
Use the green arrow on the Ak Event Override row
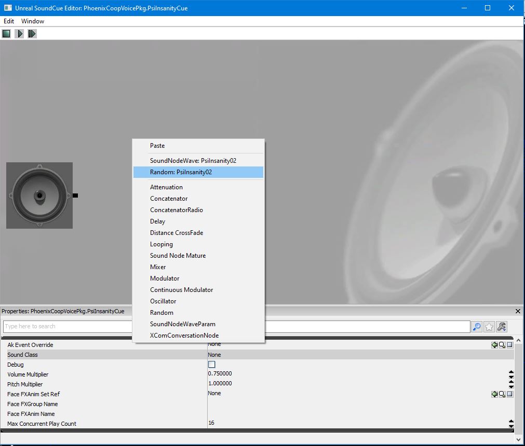494,345
